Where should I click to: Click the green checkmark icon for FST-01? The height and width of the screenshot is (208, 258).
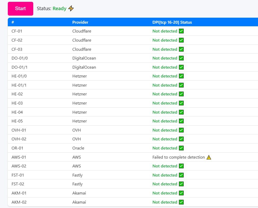181,175
